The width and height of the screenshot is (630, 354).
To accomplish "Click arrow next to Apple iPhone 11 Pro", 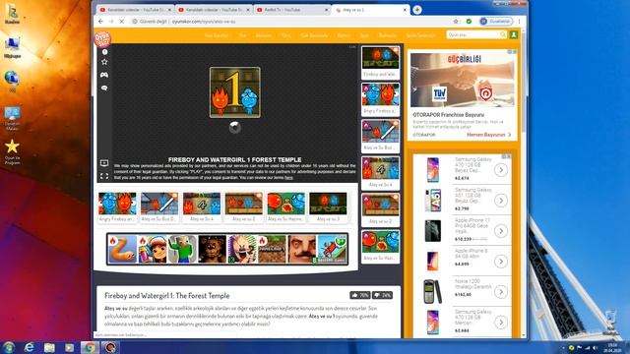I will click(501, 231).
